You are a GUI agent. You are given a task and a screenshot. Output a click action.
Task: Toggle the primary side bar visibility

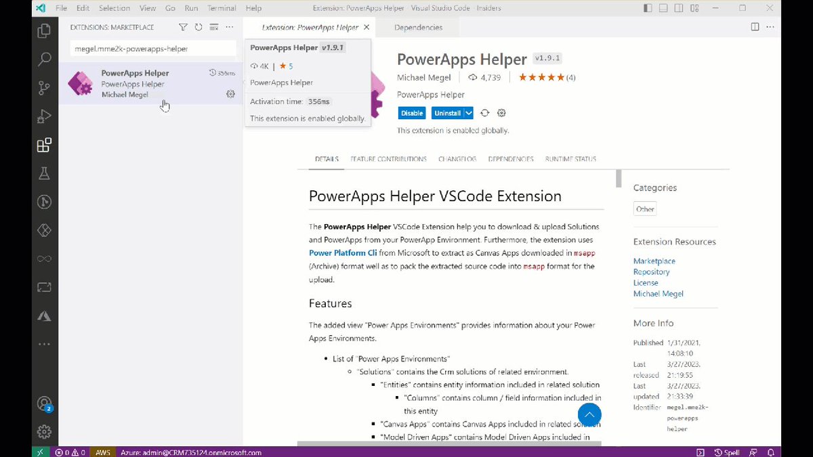click(648, 8)
